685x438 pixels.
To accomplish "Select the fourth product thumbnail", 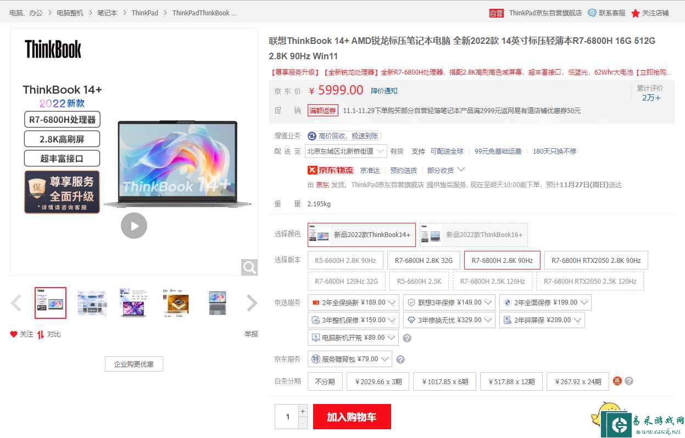I will point(176,302).
